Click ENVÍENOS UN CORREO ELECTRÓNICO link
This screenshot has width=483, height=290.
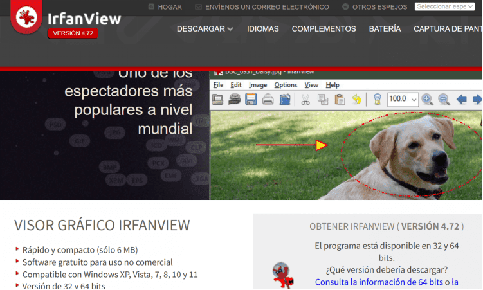pos(267,7)
